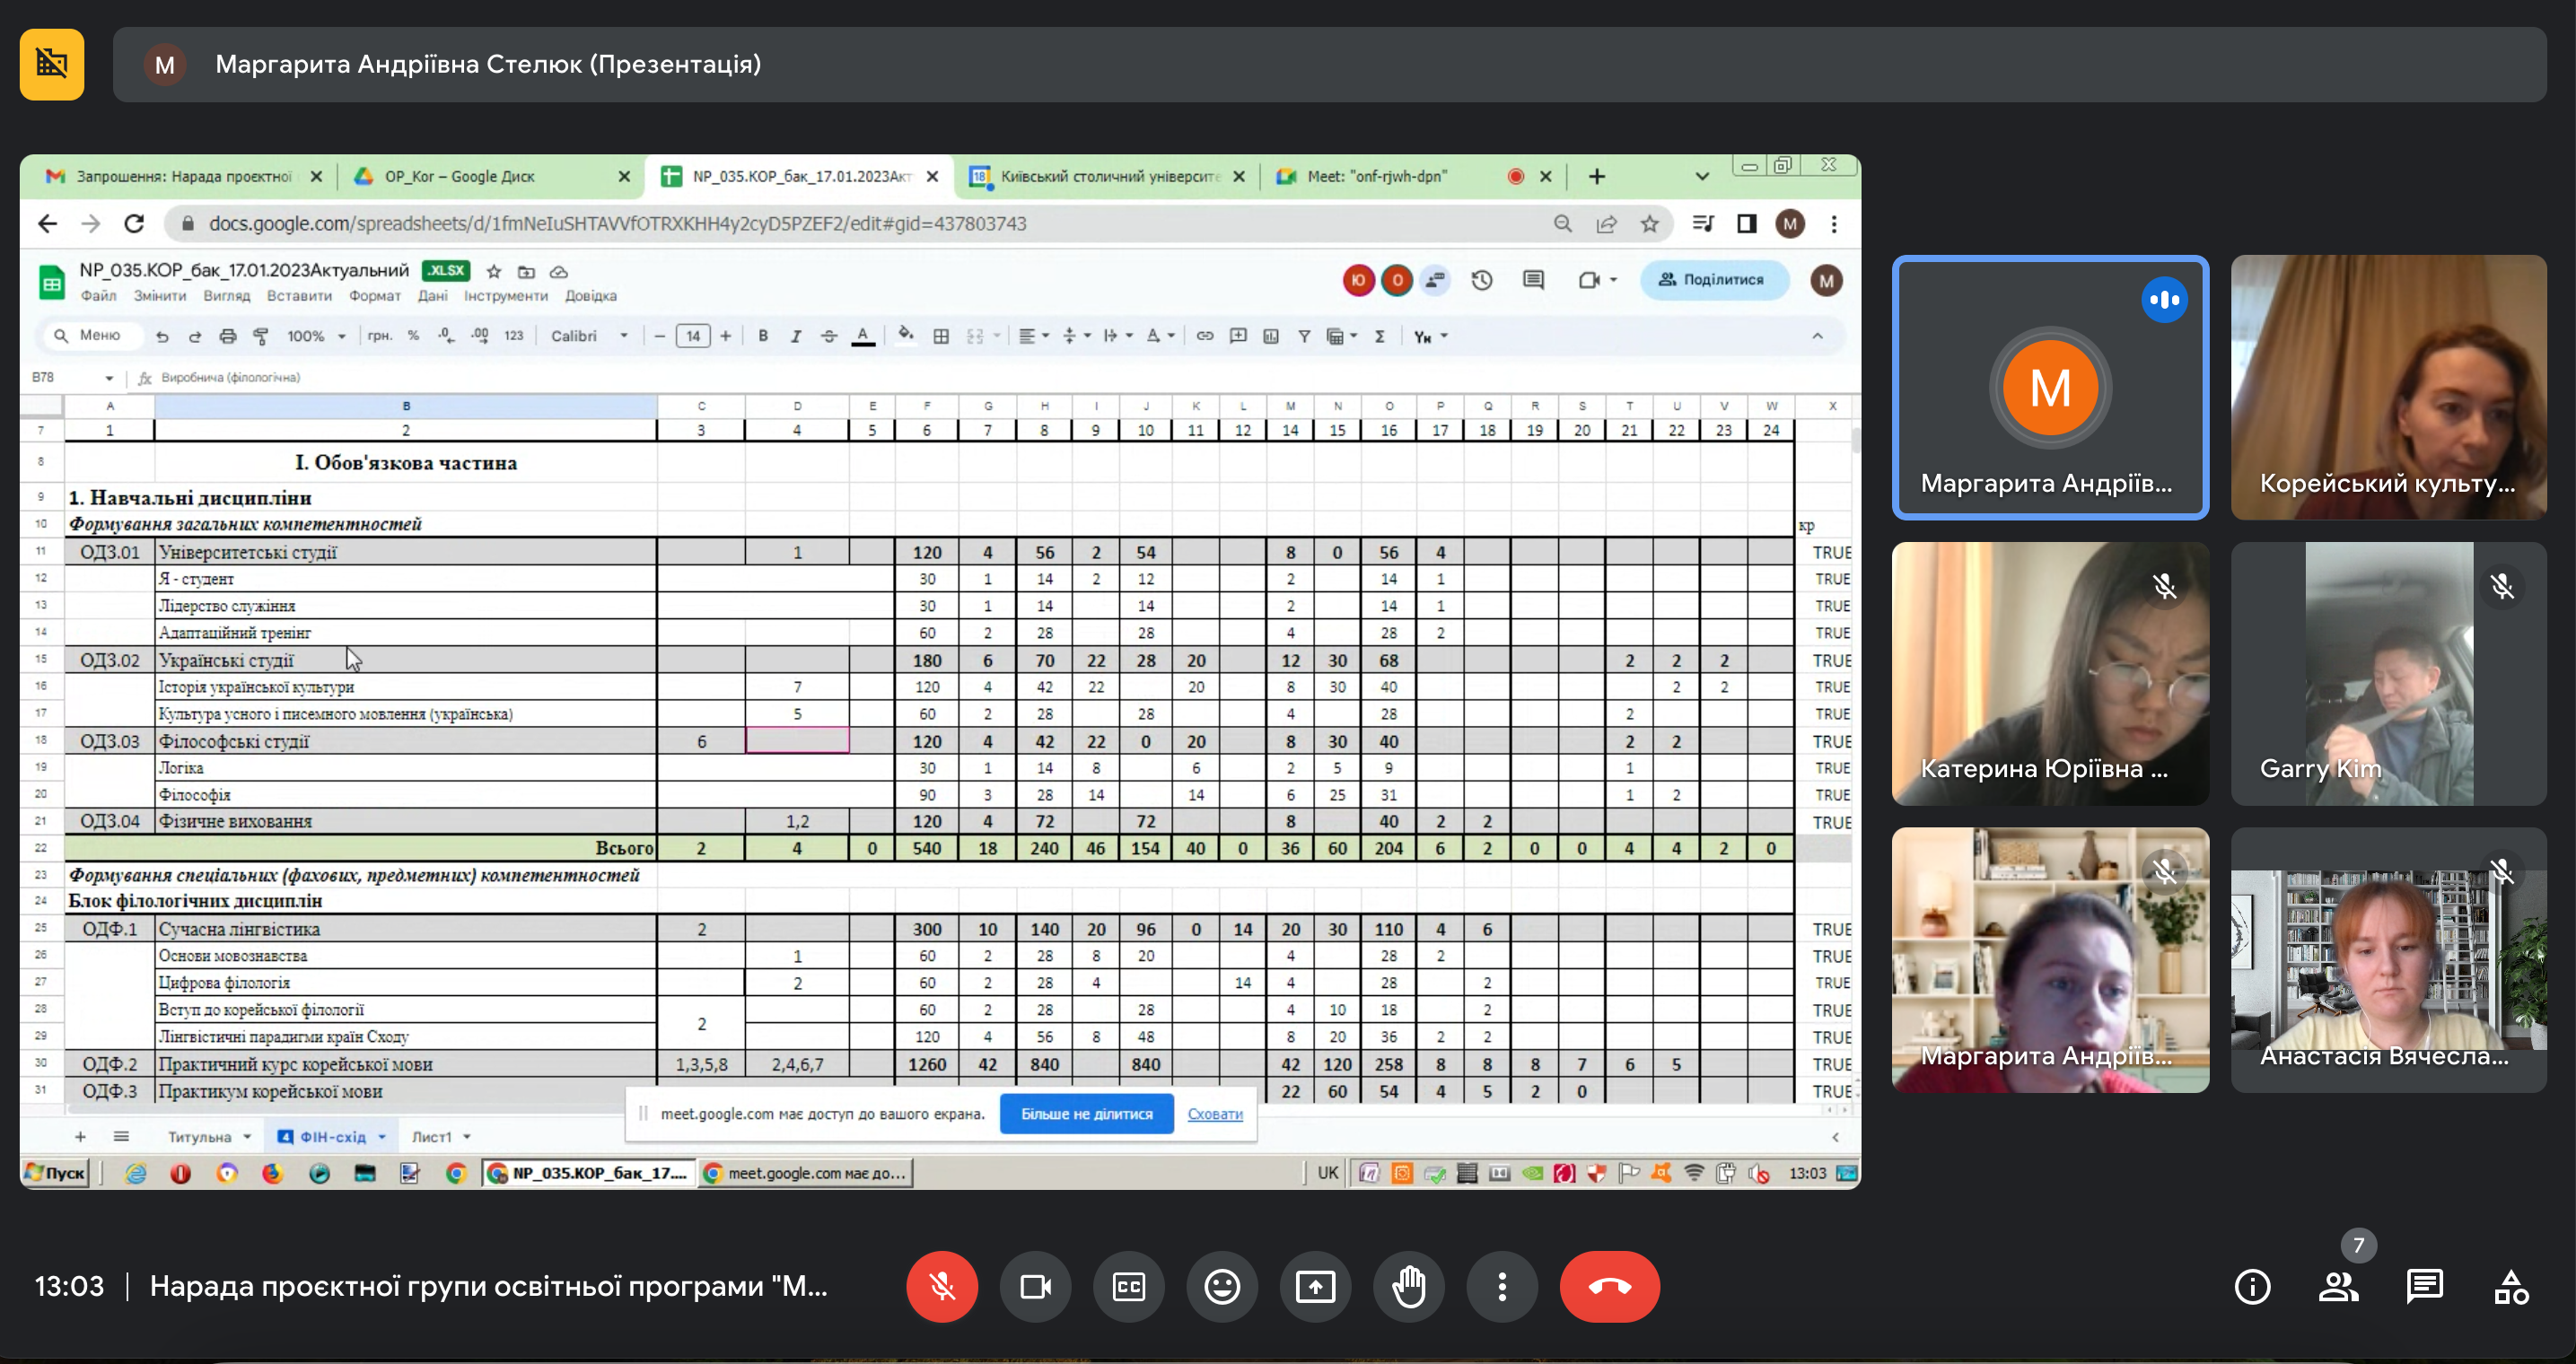Select Garry Kim's video tile
Viewport: 2576px width, 1364px height.
[x=2387, y=673]
